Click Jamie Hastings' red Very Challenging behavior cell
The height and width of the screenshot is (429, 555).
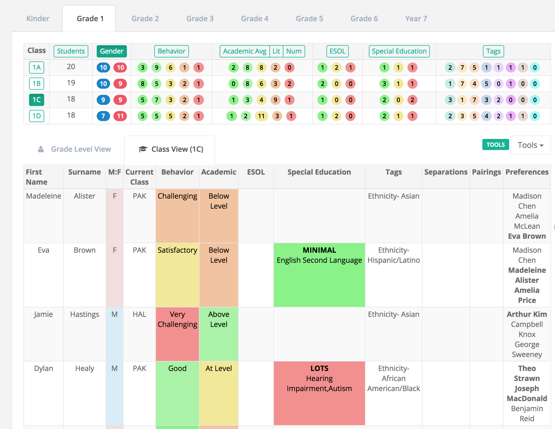tap(177, 334)
